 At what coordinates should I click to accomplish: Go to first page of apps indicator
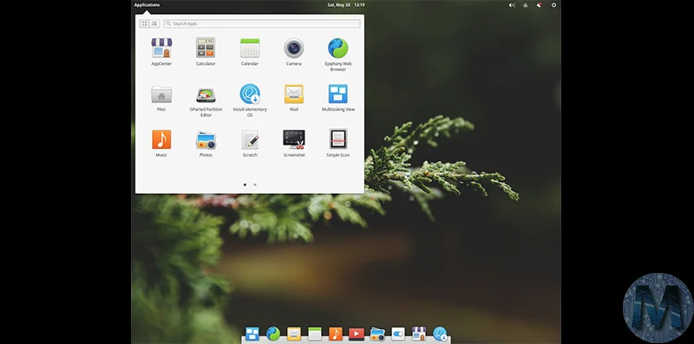(245, 185)
